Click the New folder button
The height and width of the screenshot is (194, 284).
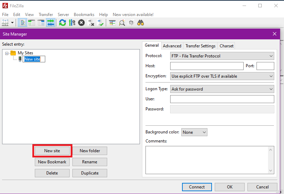click(90, 151)
